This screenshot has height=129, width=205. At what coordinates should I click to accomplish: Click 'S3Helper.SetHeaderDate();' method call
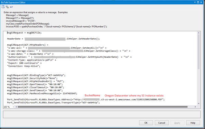point(83,39)
